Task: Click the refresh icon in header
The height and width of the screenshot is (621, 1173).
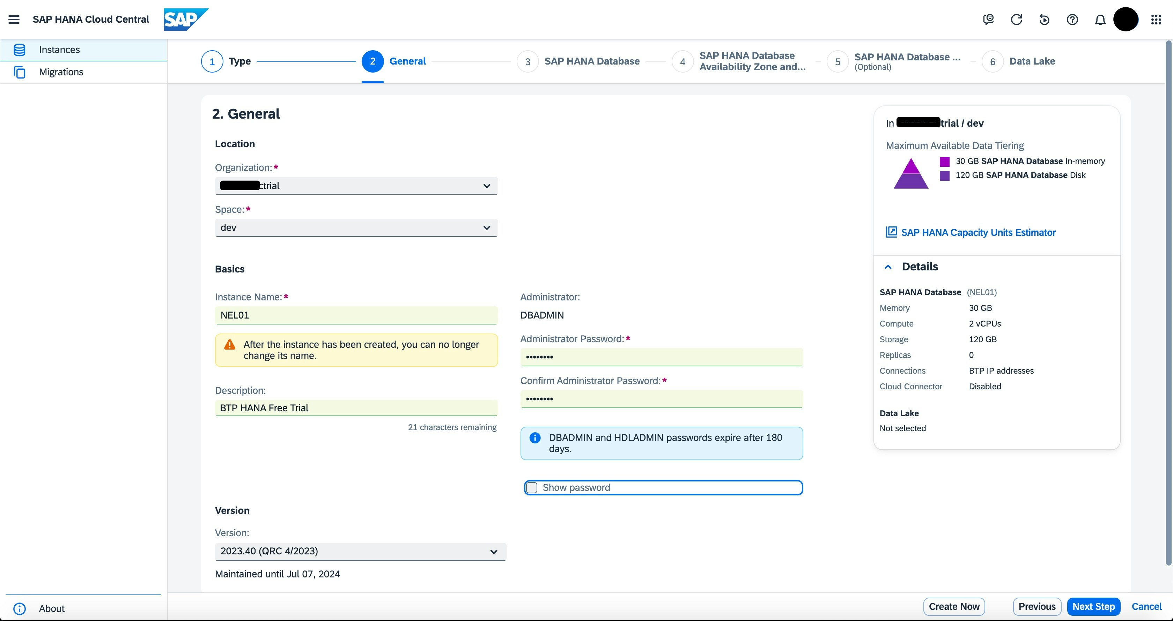Action: [1016, 20]
